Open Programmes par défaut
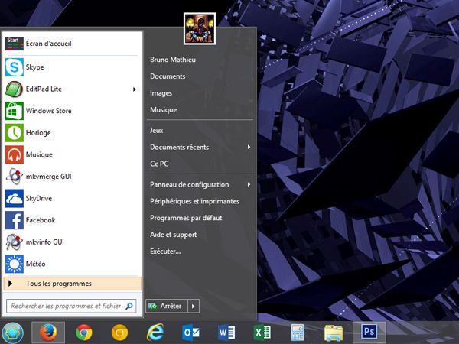 click(x=186, y=218)
